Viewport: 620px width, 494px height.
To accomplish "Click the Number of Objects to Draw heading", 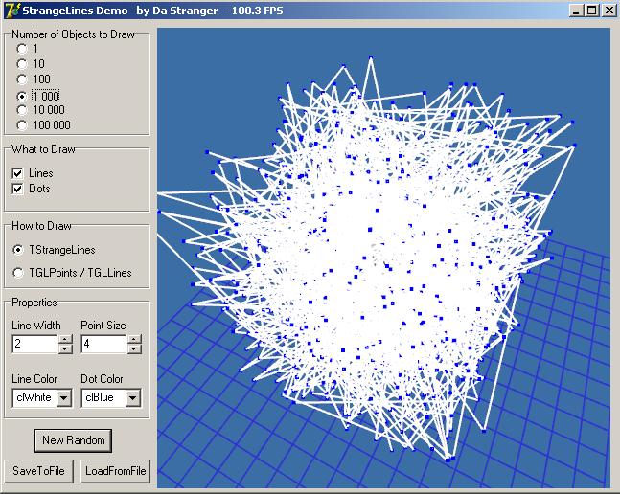I will coord(73,34).
